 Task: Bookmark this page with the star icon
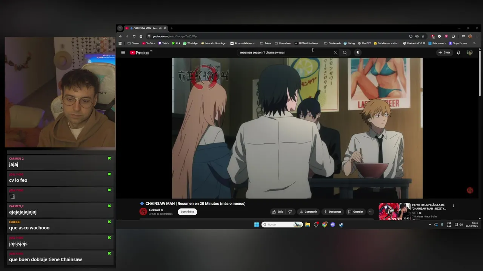423,37
